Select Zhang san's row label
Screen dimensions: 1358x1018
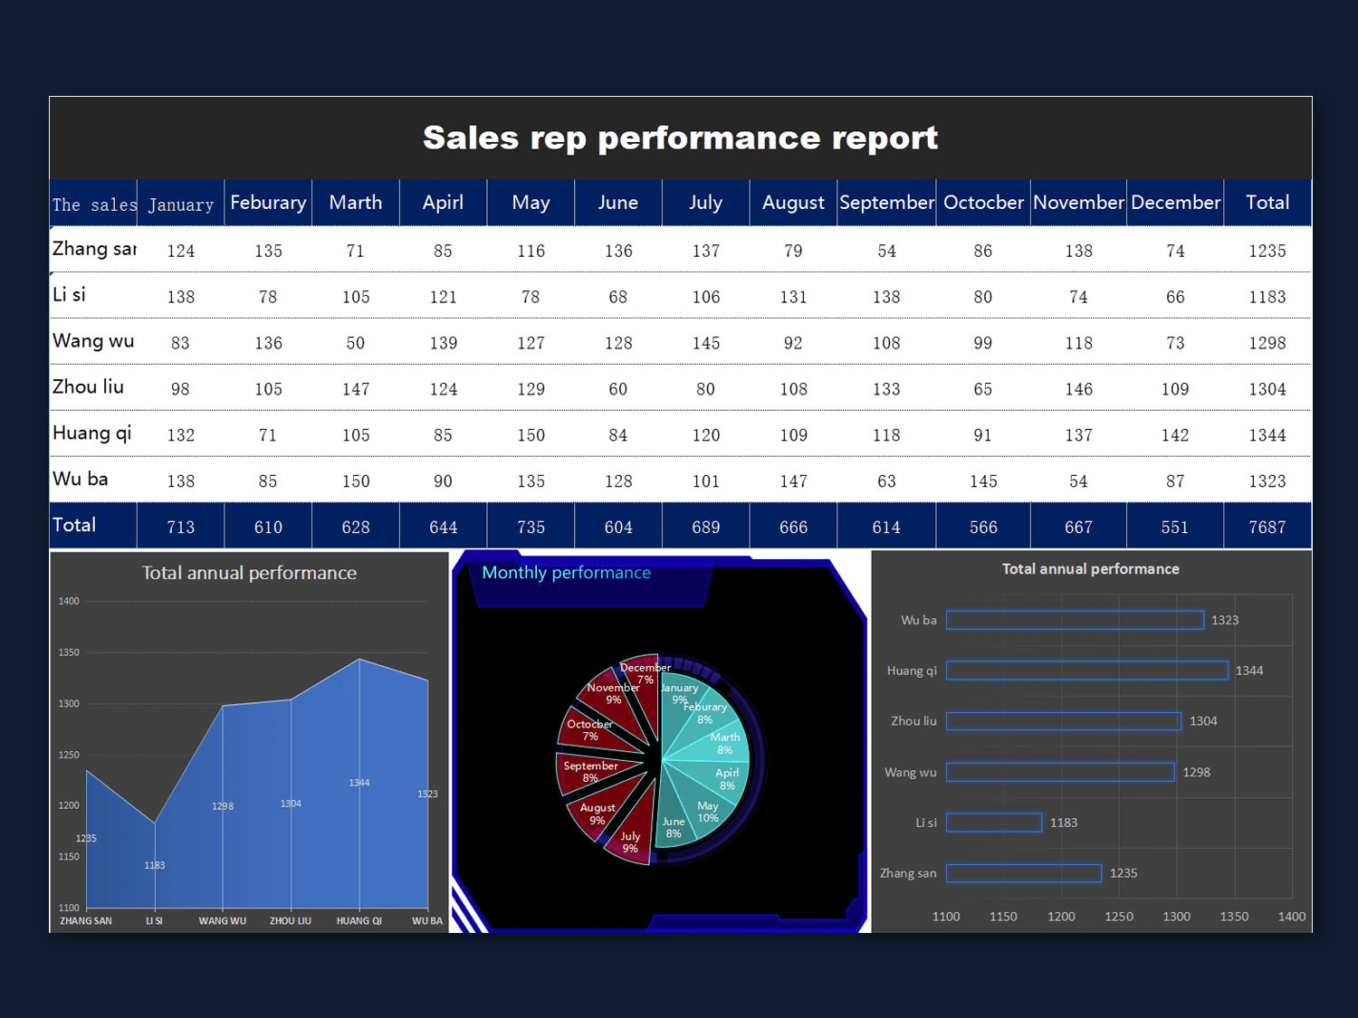click(x=93, y=249)
